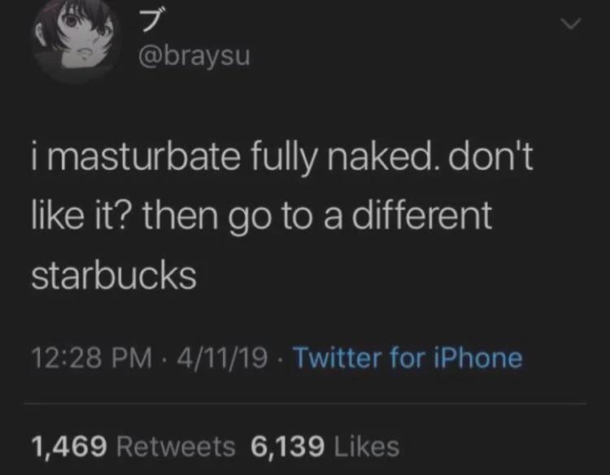Select the 12:28 PM timestamp
This screenshot has width=610, height=475.
point(92,358)
